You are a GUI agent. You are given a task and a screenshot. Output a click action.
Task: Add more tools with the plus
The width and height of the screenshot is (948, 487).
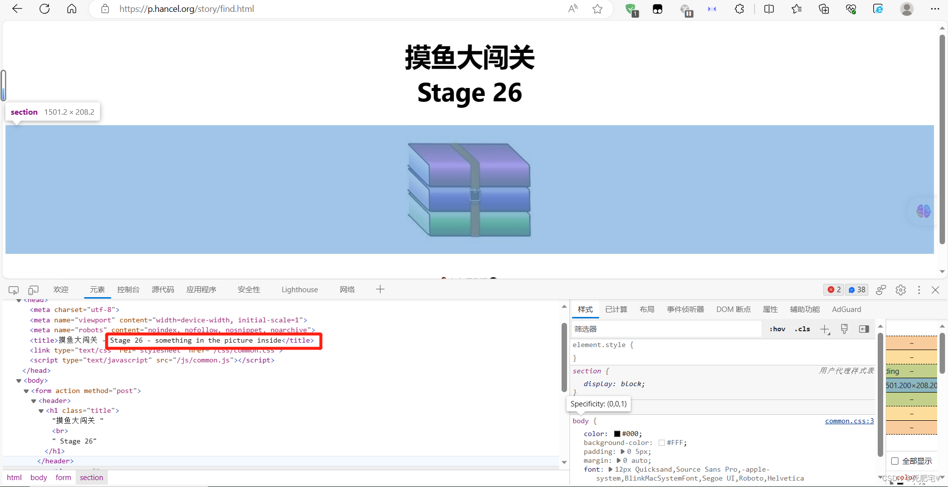380,289
